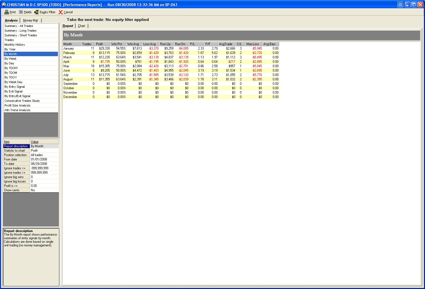The image size is (425, 289).
Task: Click the P/F column header
Action: coord(211,44)
